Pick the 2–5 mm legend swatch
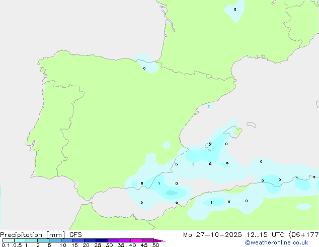The height and width of the screenshot is (247, 319). (x=43, y=240)
